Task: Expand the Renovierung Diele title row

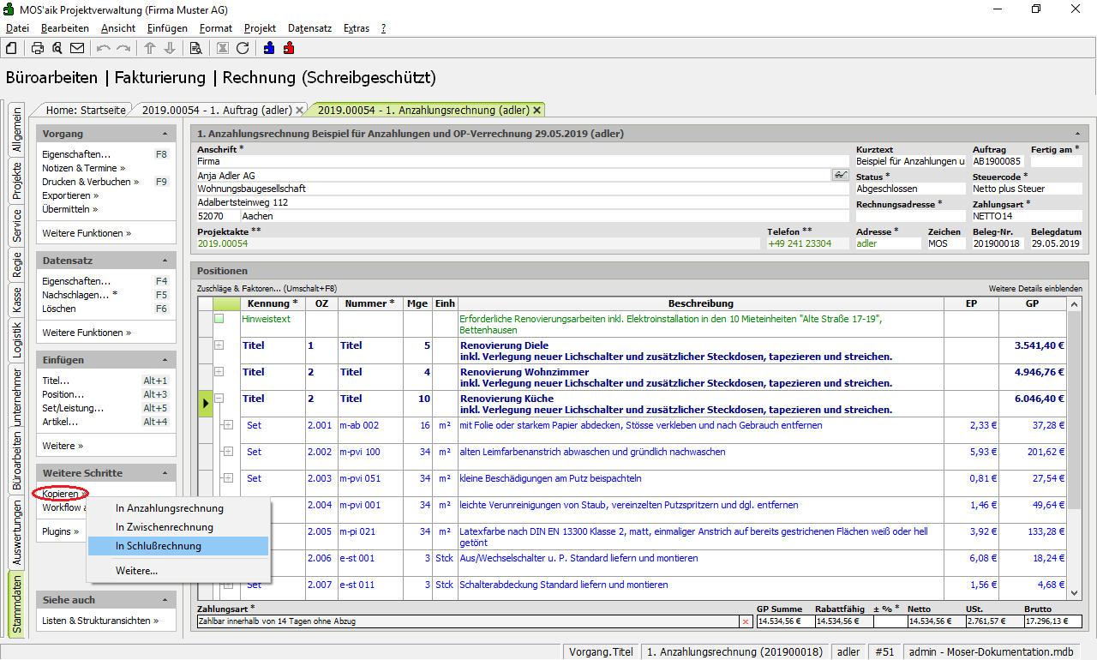Action: point(219,345)
